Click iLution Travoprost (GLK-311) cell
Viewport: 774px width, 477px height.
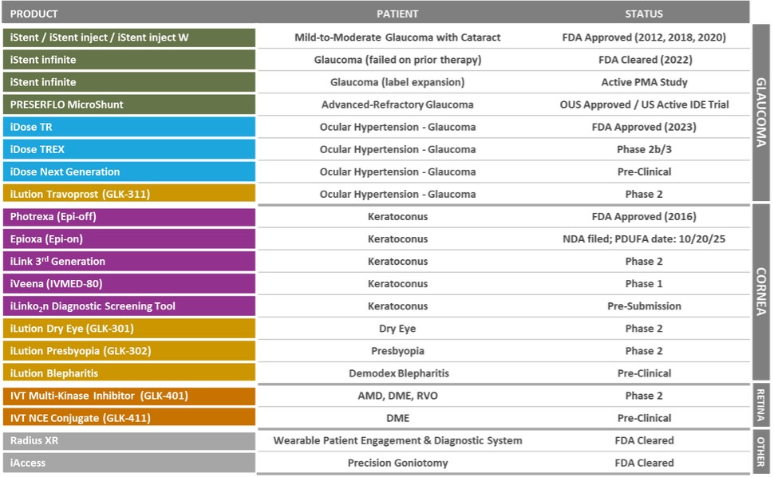coord(129,194)
